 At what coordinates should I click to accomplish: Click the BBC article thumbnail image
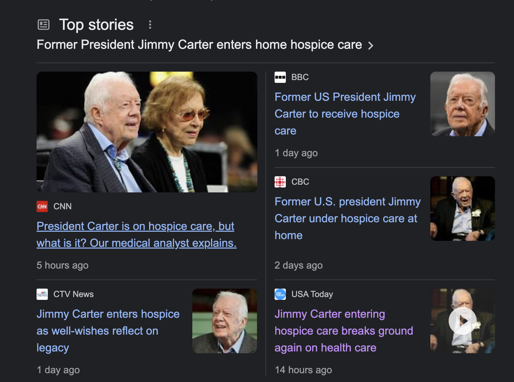click(463, 104)
